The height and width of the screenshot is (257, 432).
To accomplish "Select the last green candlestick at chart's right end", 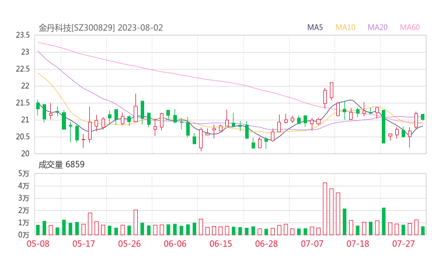I will [423, 117].
